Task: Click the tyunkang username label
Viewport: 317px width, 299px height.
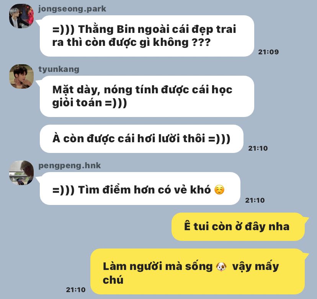Action: [x=59, y=69]
